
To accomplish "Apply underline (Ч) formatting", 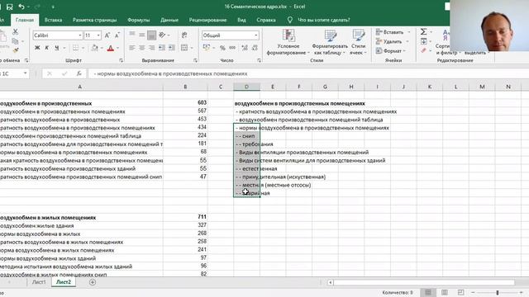I will coord(57,48).
